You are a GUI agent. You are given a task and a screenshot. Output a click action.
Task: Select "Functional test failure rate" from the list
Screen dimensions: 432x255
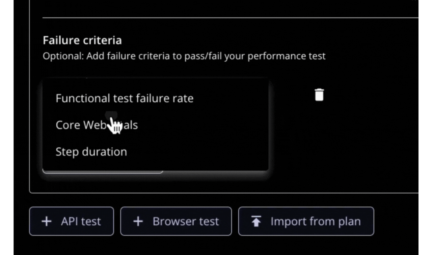(125, 98)
